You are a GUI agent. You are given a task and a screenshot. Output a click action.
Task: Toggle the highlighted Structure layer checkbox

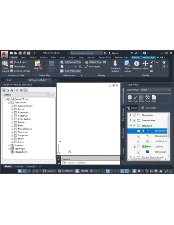(x=139, y=131)
